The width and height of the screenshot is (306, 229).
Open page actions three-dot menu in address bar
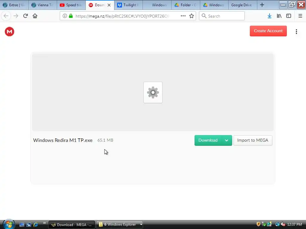183,16
